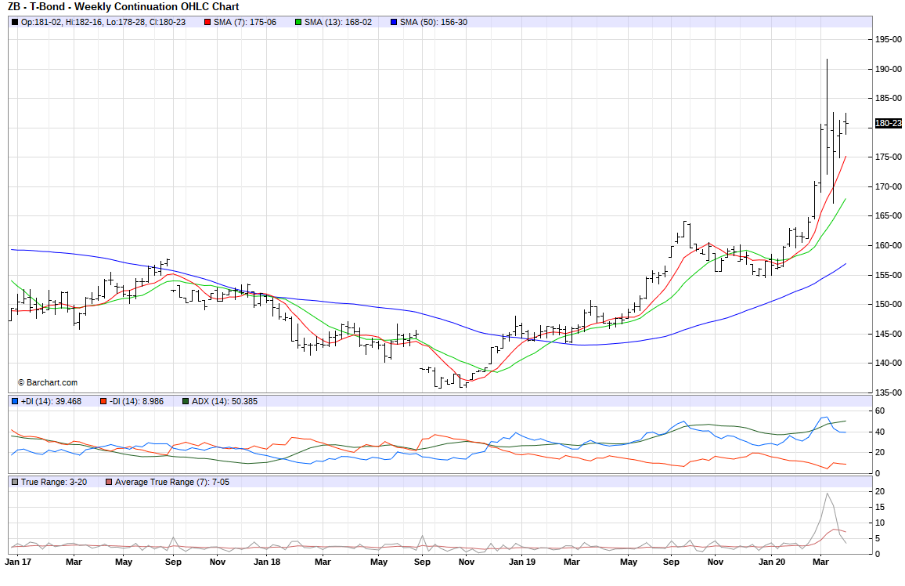
Task: Click the black OHLC legend swatch
Action: pyautogui.click(x=15, y=22)
